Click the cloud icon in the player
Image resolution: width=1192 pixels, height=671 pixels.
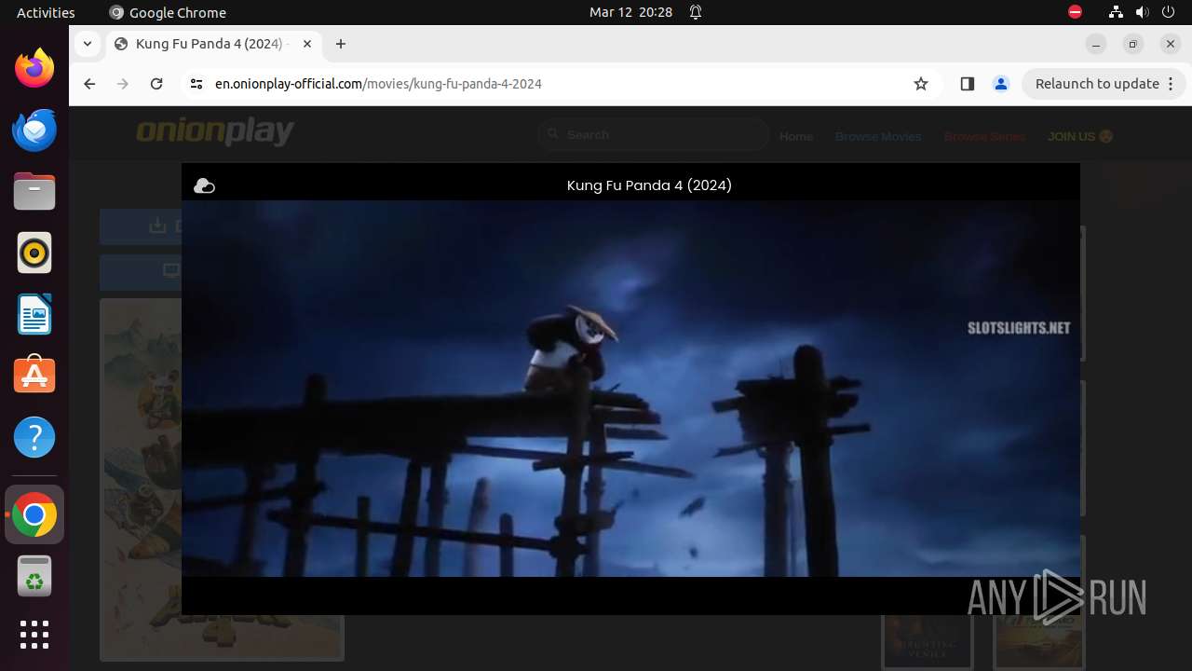(204, 186)
